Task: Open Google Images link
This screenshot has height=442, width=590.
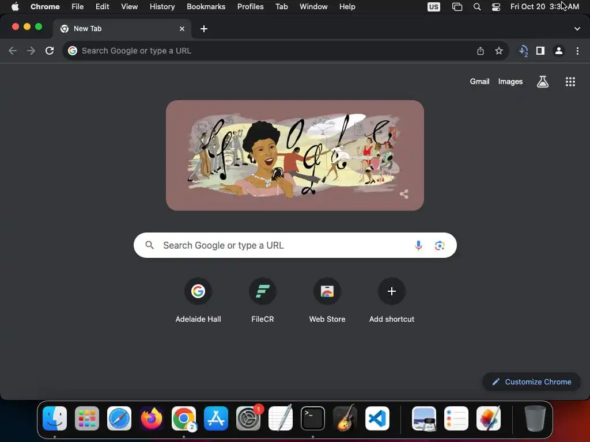Action: coord(510,82)
